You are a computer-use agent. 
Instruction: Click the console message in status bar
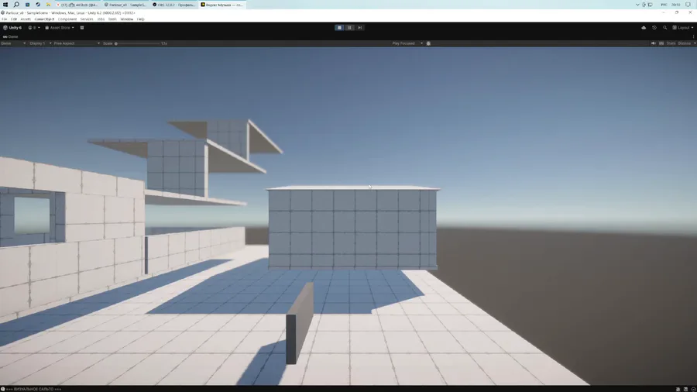[x=33, y=389]
